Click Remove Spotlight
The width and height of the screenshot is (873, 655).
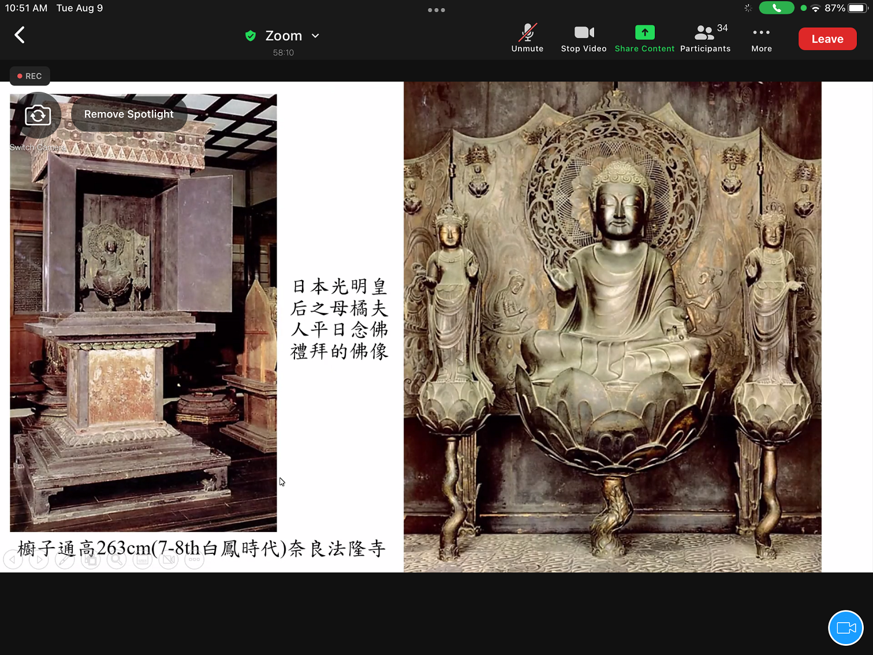[129, 114]
